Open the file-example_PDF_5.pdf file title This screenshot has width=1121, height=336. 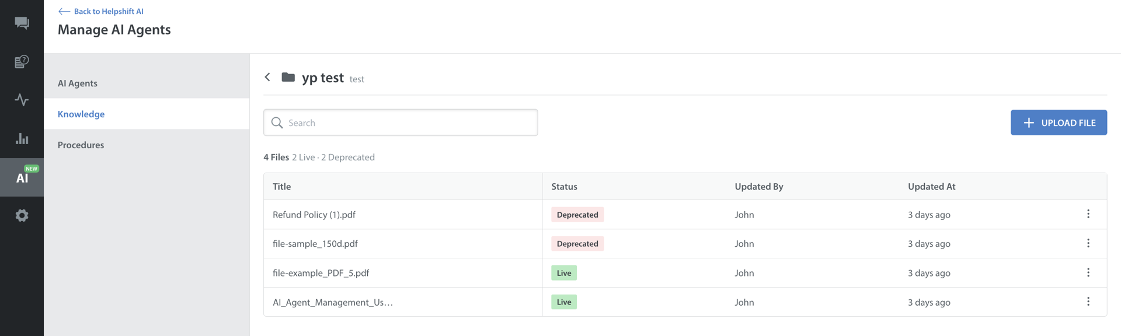point(321,273)
